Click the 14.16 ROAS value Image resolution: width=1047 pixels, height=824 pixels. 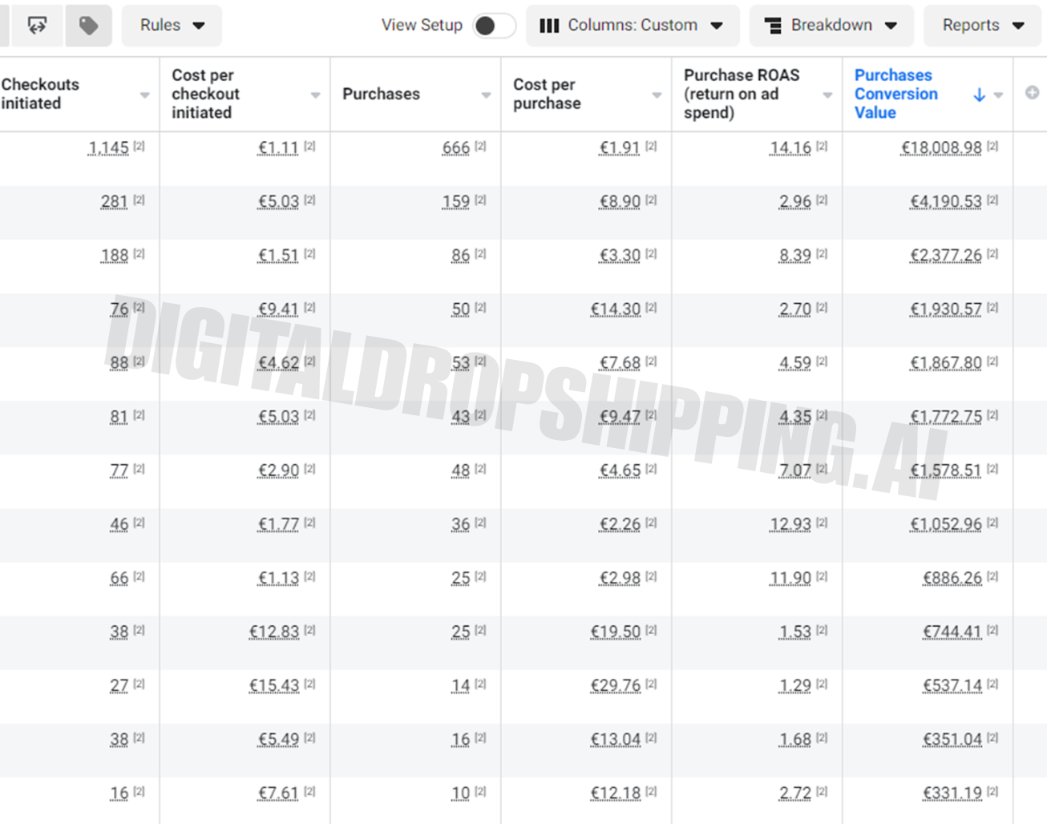790,148
